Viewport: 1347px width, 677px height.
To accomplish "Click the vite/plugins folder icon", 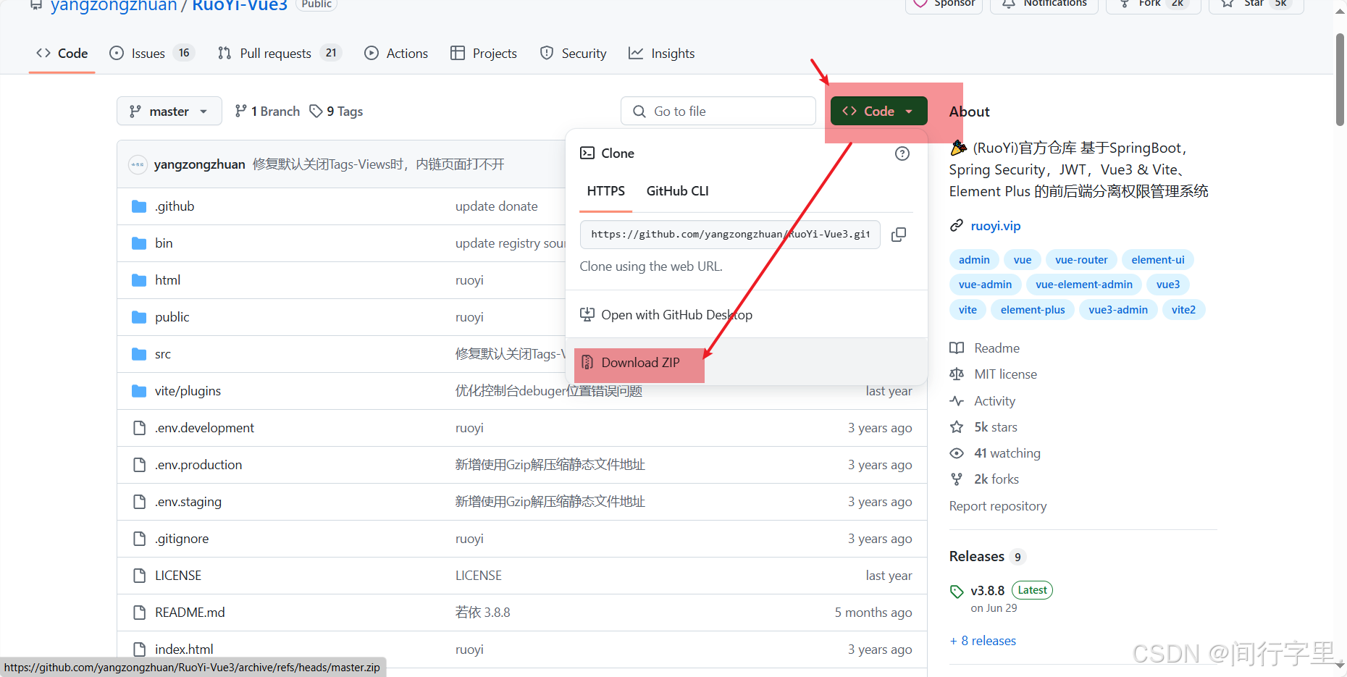I will coord(139,391).
